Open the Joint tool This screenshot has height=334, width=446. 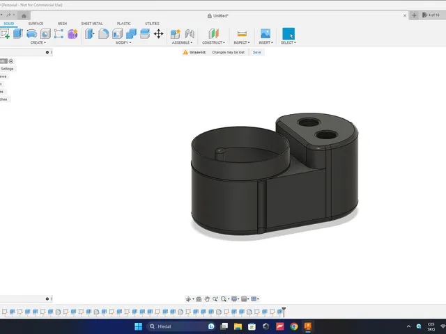pyautogui.click(x=189, y=34)
